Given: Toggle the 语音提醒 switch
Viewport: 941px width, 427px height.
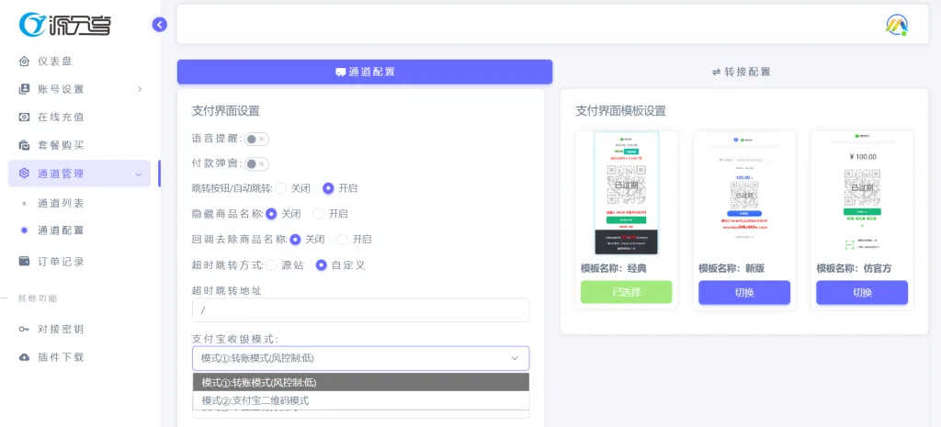Looking at the screenshot, I should coord(256,140).
